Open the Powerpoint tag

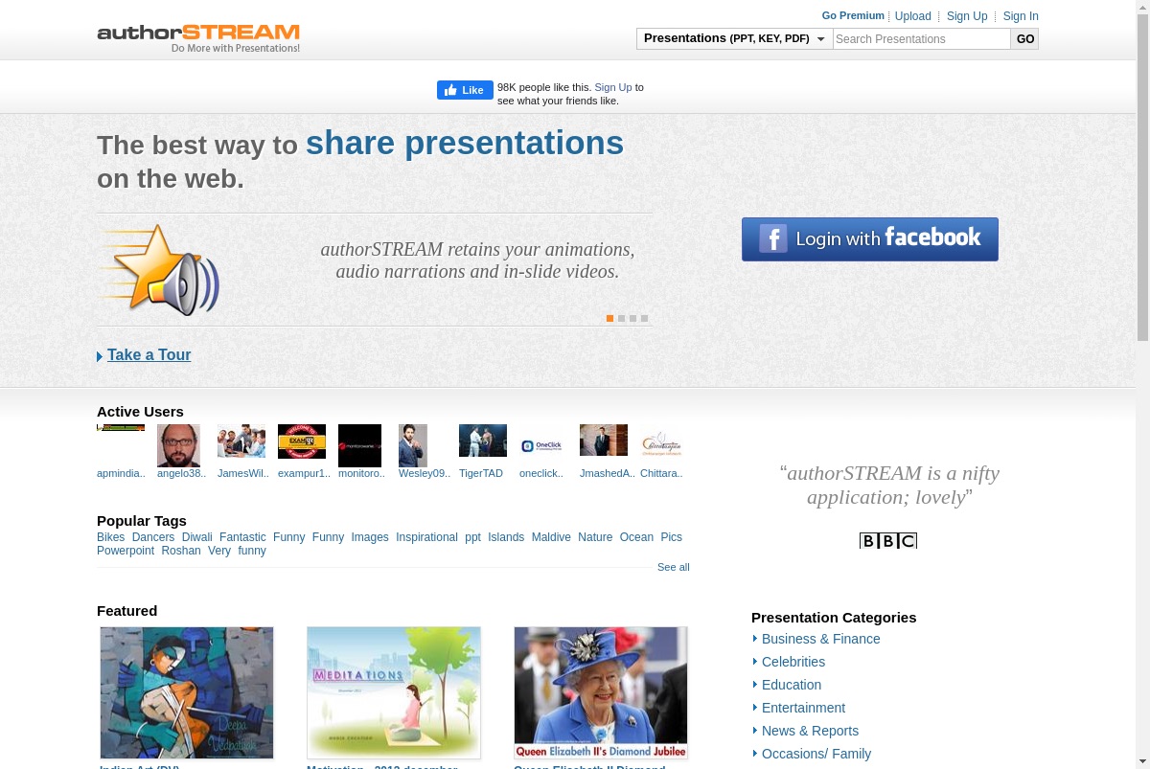[126, 551]
